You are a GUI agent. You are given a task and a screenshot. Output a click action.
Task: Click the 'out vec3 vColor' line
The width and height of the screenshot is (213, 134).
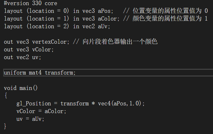pos(29,49)
